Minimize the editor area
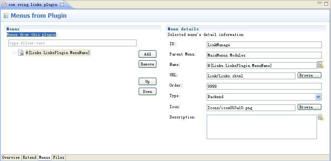The height and width of the screenshot is (161, 331). 320,3
